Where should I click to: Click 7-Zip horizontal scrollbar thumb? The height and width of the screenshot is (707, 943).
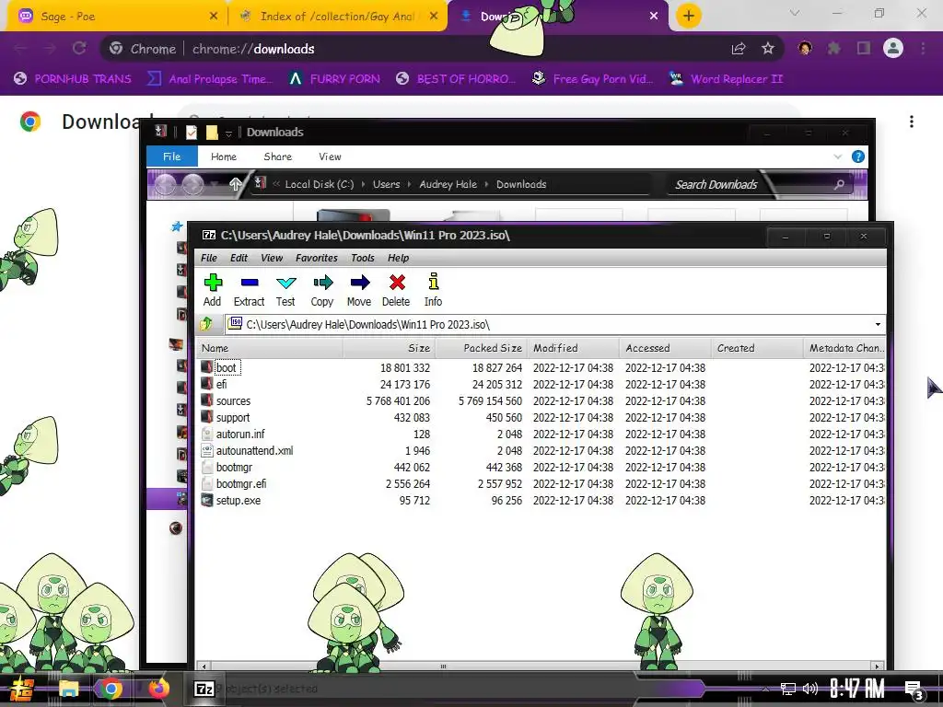click(x=443, y=666)
